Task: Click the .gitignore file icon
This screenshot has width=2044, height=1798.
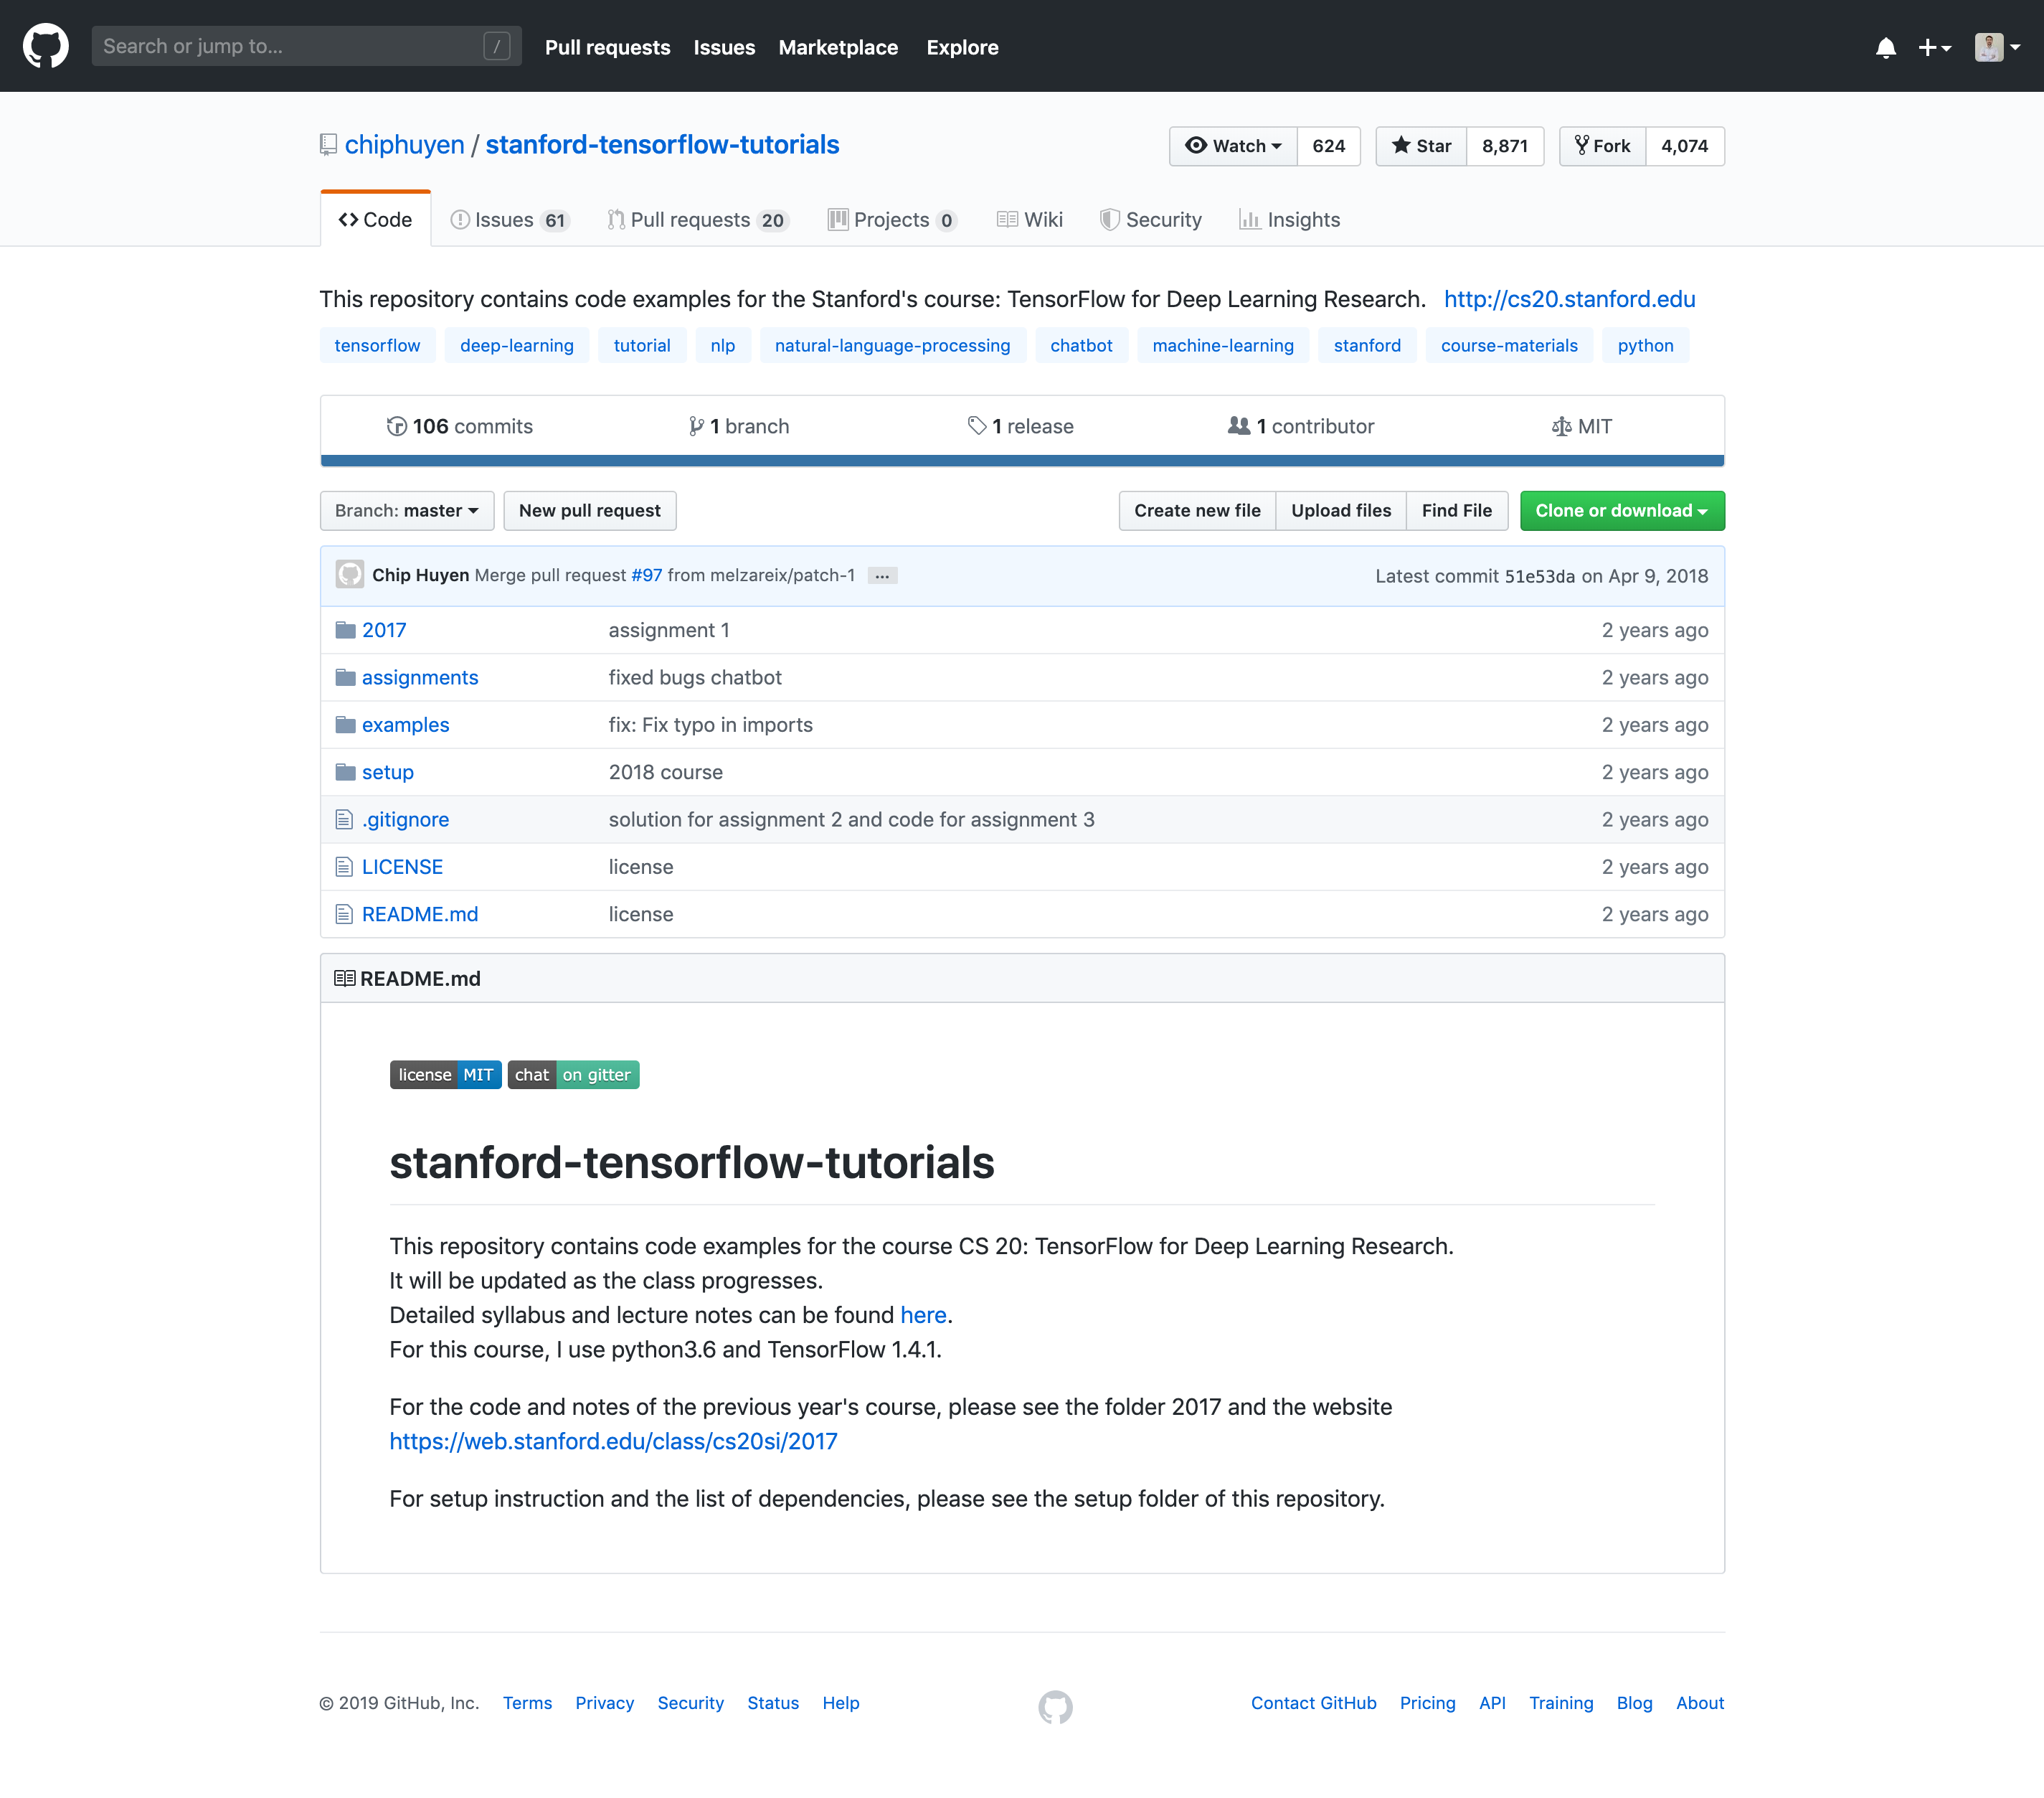Action: point(344,819)
